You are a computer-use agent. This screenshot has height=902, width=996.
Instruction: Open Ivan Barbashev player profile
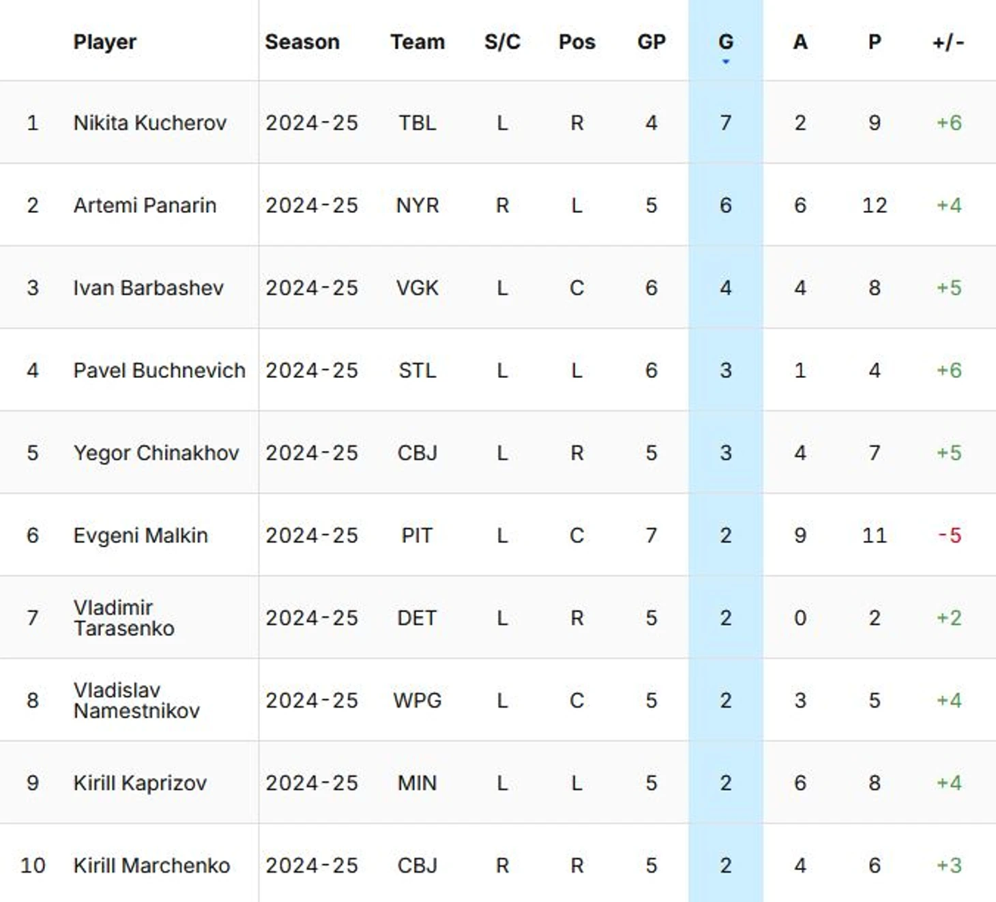click(148, 288)
